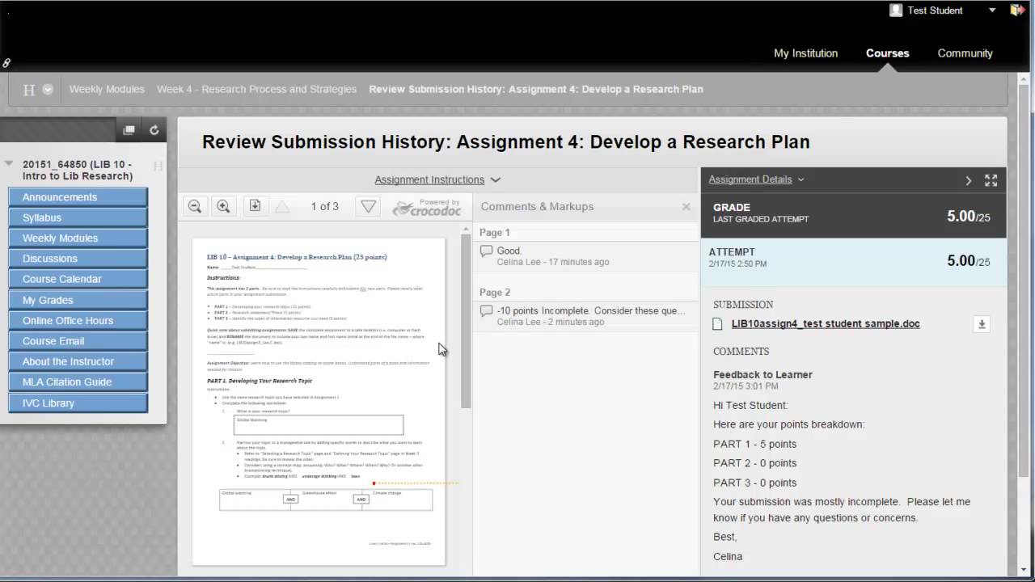
Task: Go to next page arrow
Action: [368, 207]
